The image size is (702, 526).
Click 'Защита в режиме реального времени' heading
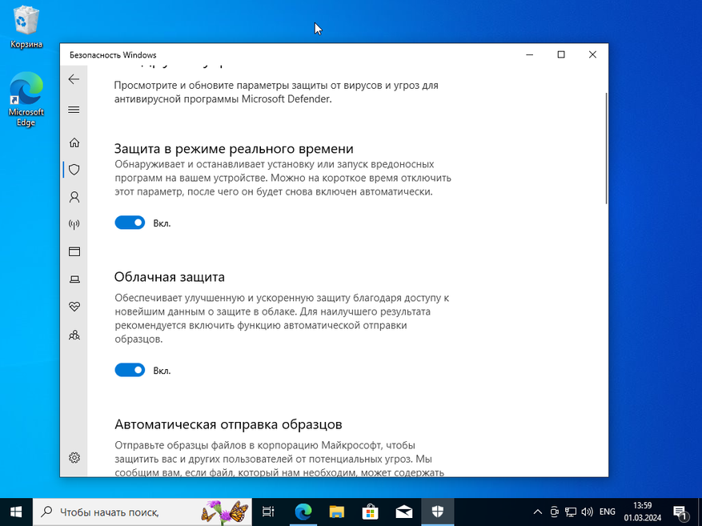(234, 149)
